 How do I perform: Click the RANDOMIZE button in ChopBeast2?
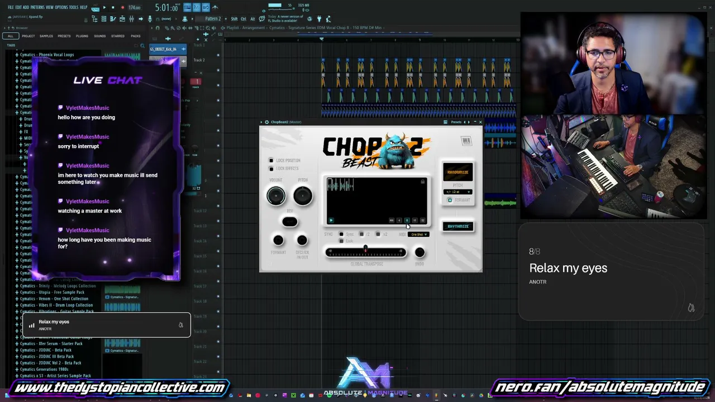457,172
